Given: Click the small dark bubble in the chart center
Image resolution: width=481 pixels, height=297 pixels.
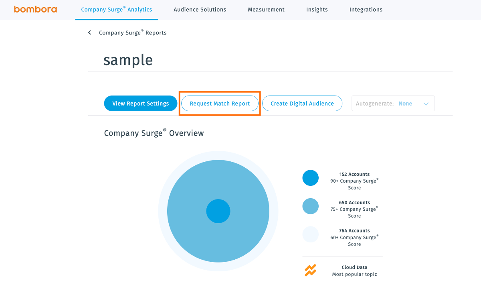Looking at the screenshot, I should pyautogui.click(x=218, y=211).
